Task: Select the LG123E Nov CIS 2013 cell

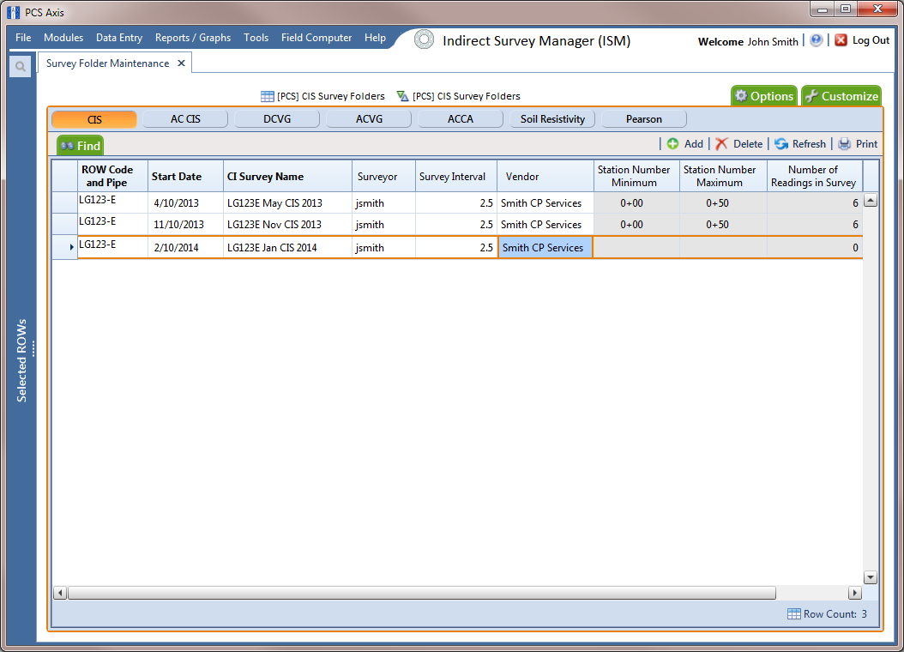Action: tap(287, 224)
